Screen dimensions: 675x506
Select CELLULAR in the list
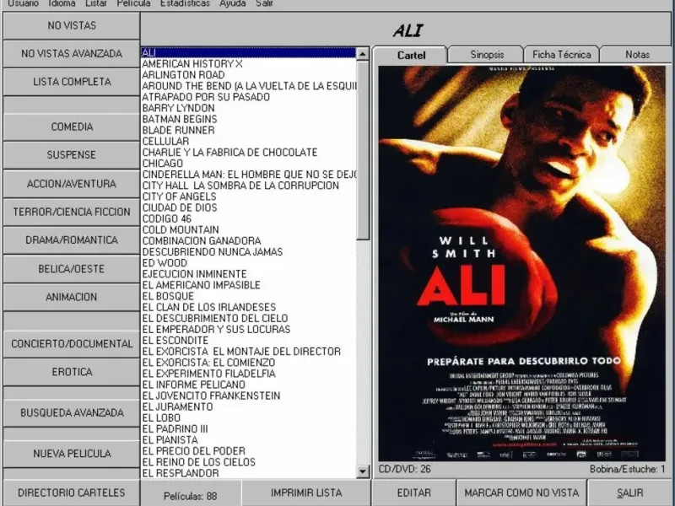pos(248,142)
